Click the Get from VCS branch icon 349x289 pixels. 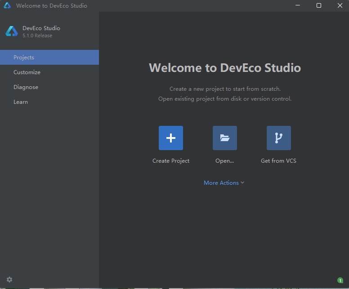click(279, 138)
